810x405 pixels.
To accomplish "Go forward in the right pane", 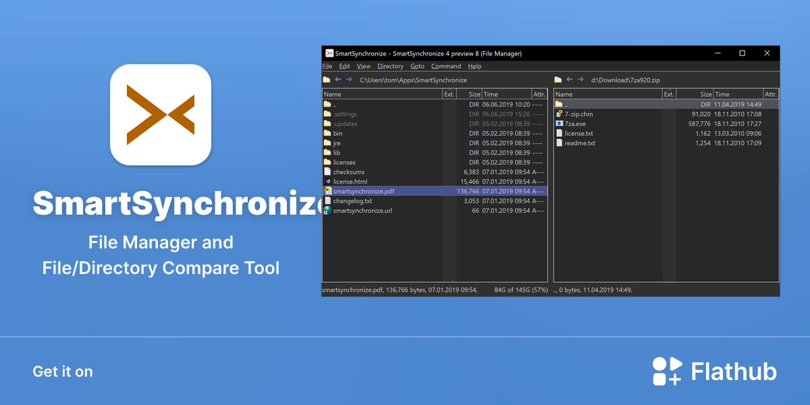I will [580, 80].
